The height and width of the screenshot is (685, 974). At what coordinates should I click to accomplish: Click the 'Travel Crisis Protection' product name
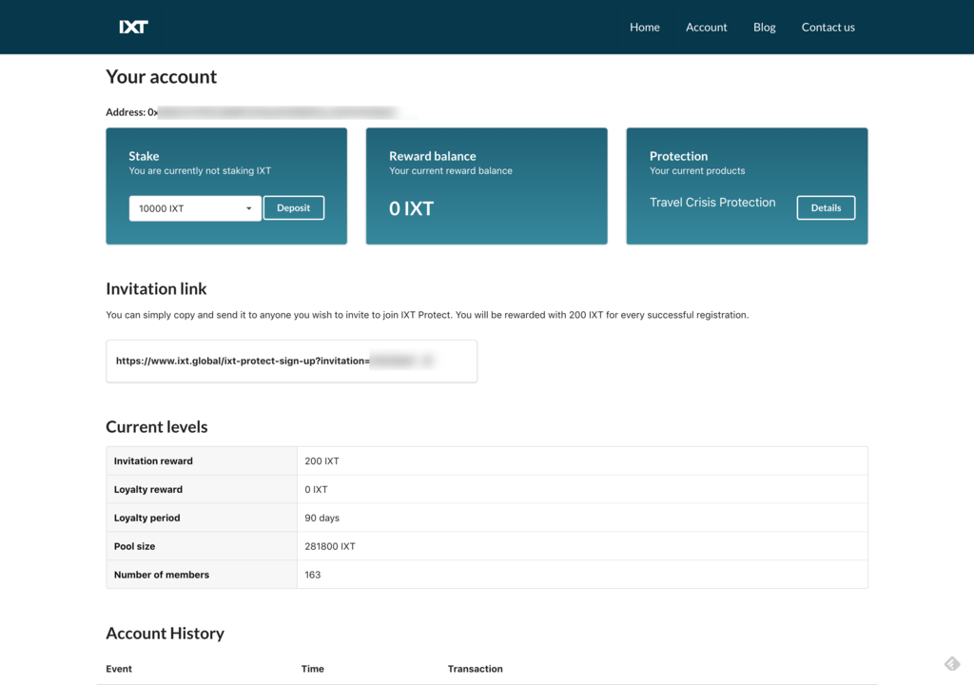tap(712, 202)
